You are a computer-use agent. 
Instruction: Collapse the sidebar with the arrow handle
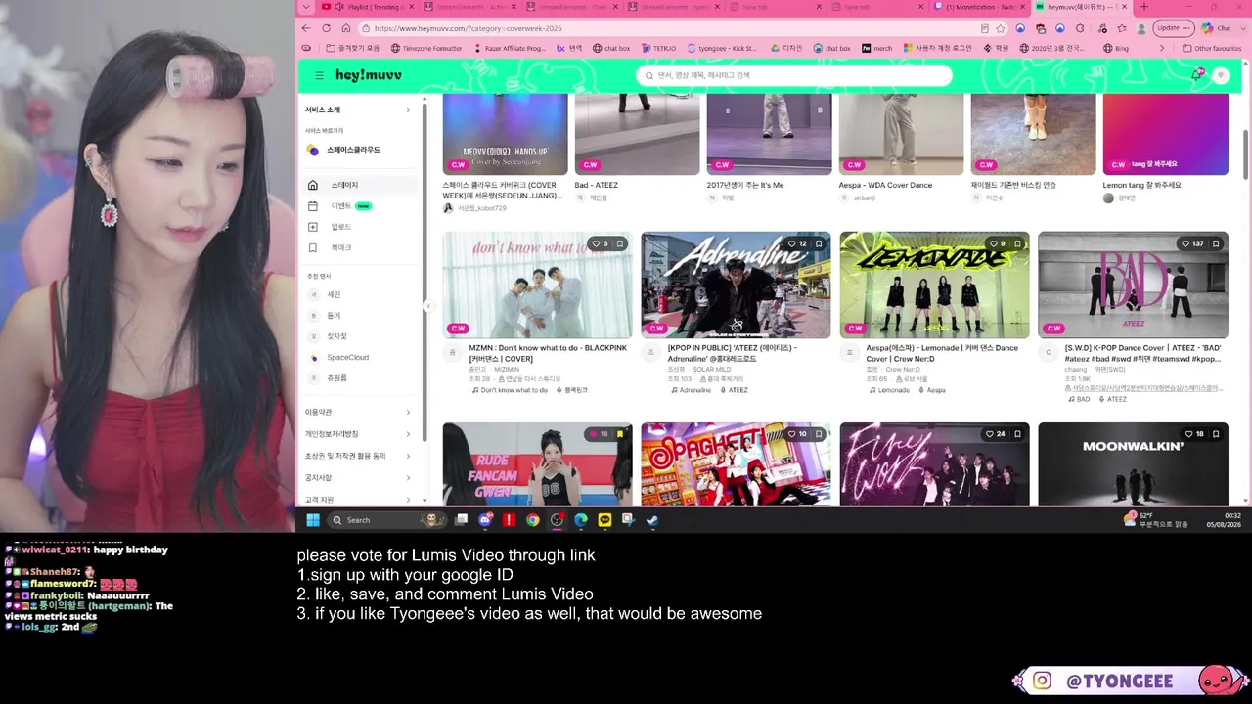coord(427,306)
